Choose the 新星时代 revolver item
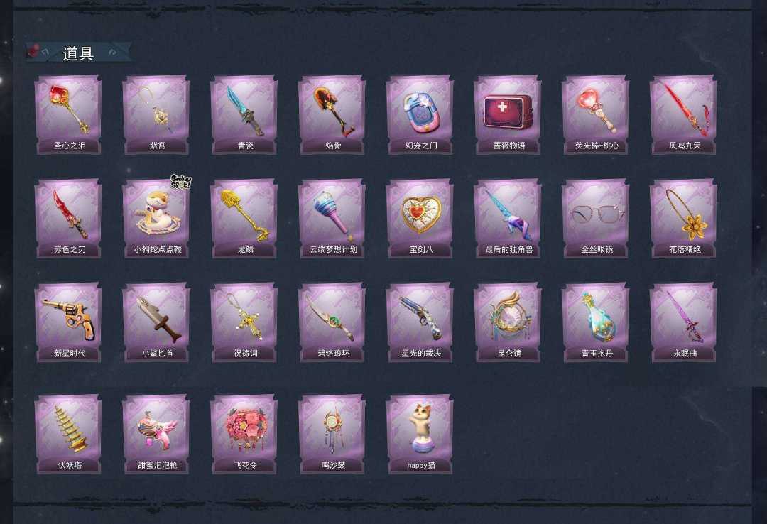The image size is (767, 524). pos(68,322)
